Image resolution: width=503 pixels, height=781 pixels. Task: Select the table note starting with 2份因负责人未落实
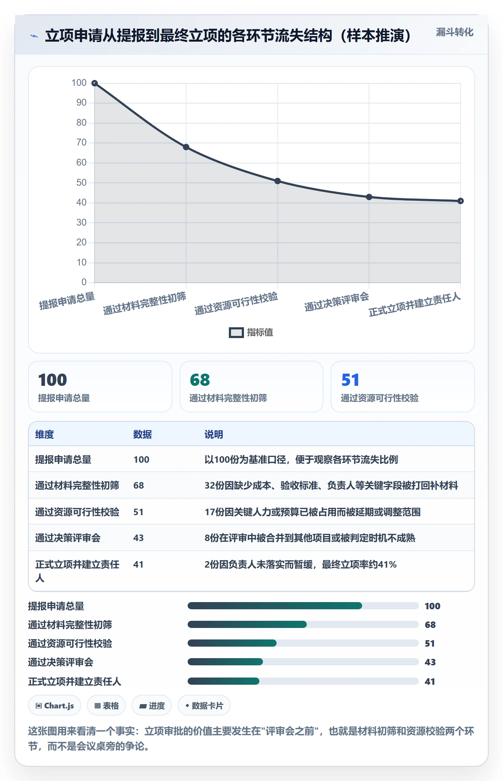[301, 564]
